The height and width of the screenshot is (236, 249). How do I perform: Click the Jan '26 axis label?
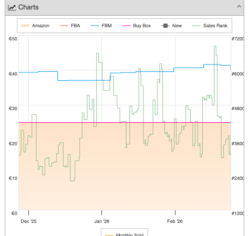(102, 221)
